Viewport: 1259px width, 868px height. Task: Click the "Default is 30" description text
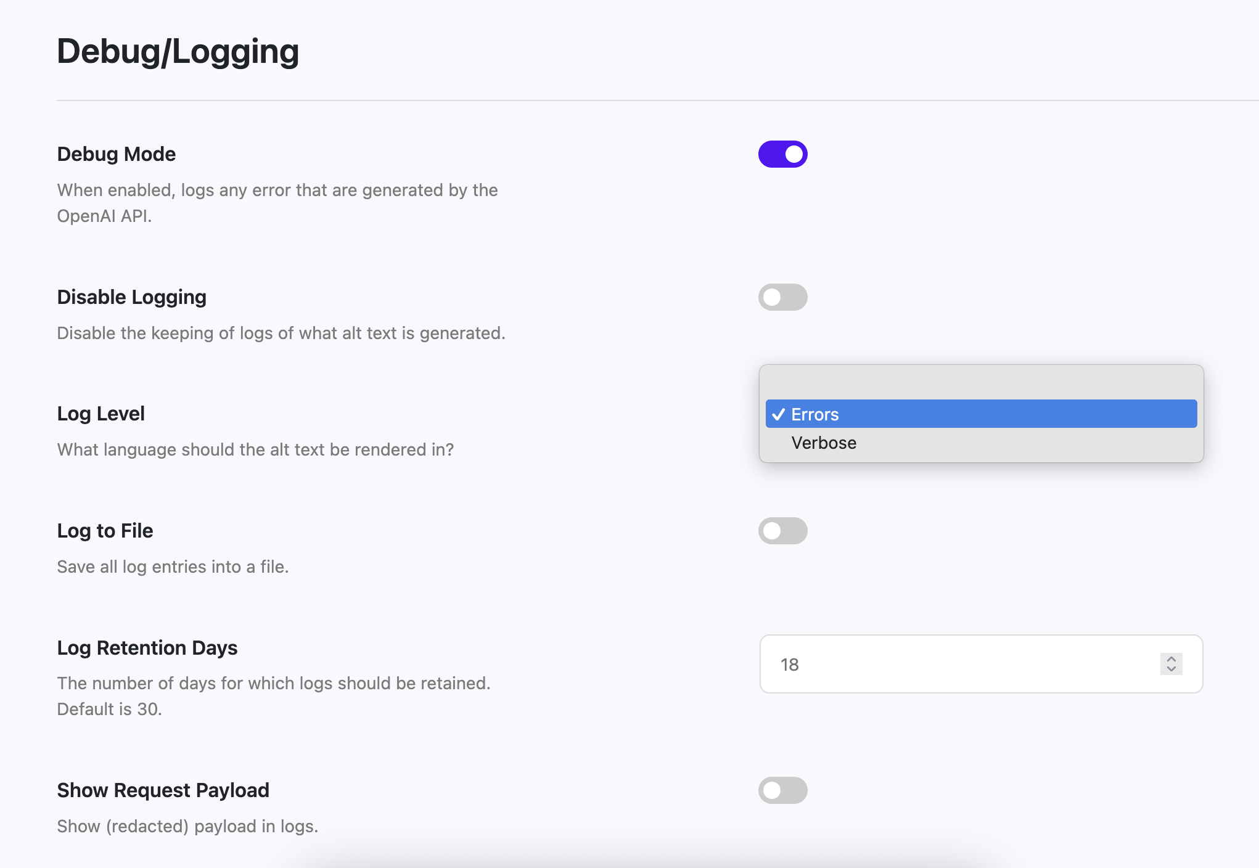tap(109, 709)
